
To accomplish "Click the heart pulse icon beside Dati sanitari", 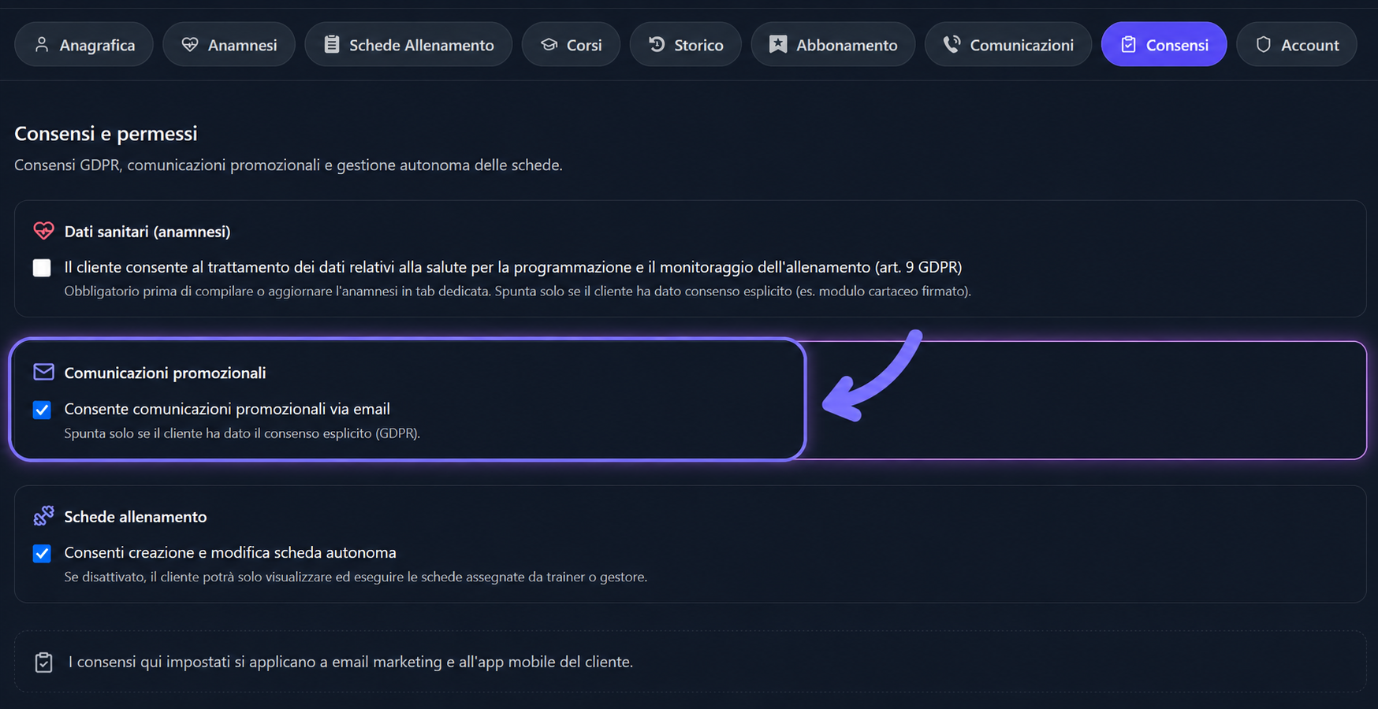I will pyautogui.click(x=43, y=231).
